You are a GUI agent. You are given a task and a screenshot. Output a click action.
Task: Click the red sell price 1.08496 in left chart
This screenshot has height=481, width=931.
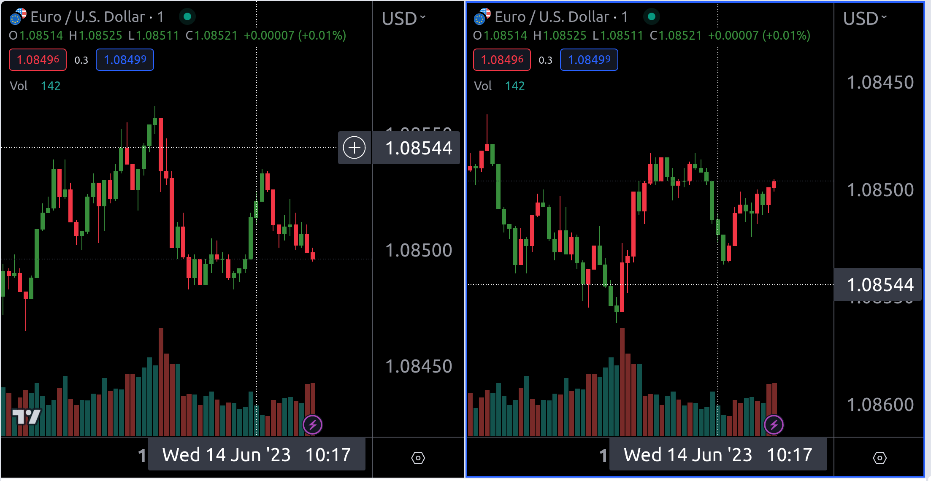38,60
